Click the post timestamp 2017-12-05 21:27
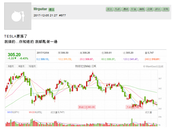Image resolution: width=175 pixels, height=130 pixels. pos(45,15)
